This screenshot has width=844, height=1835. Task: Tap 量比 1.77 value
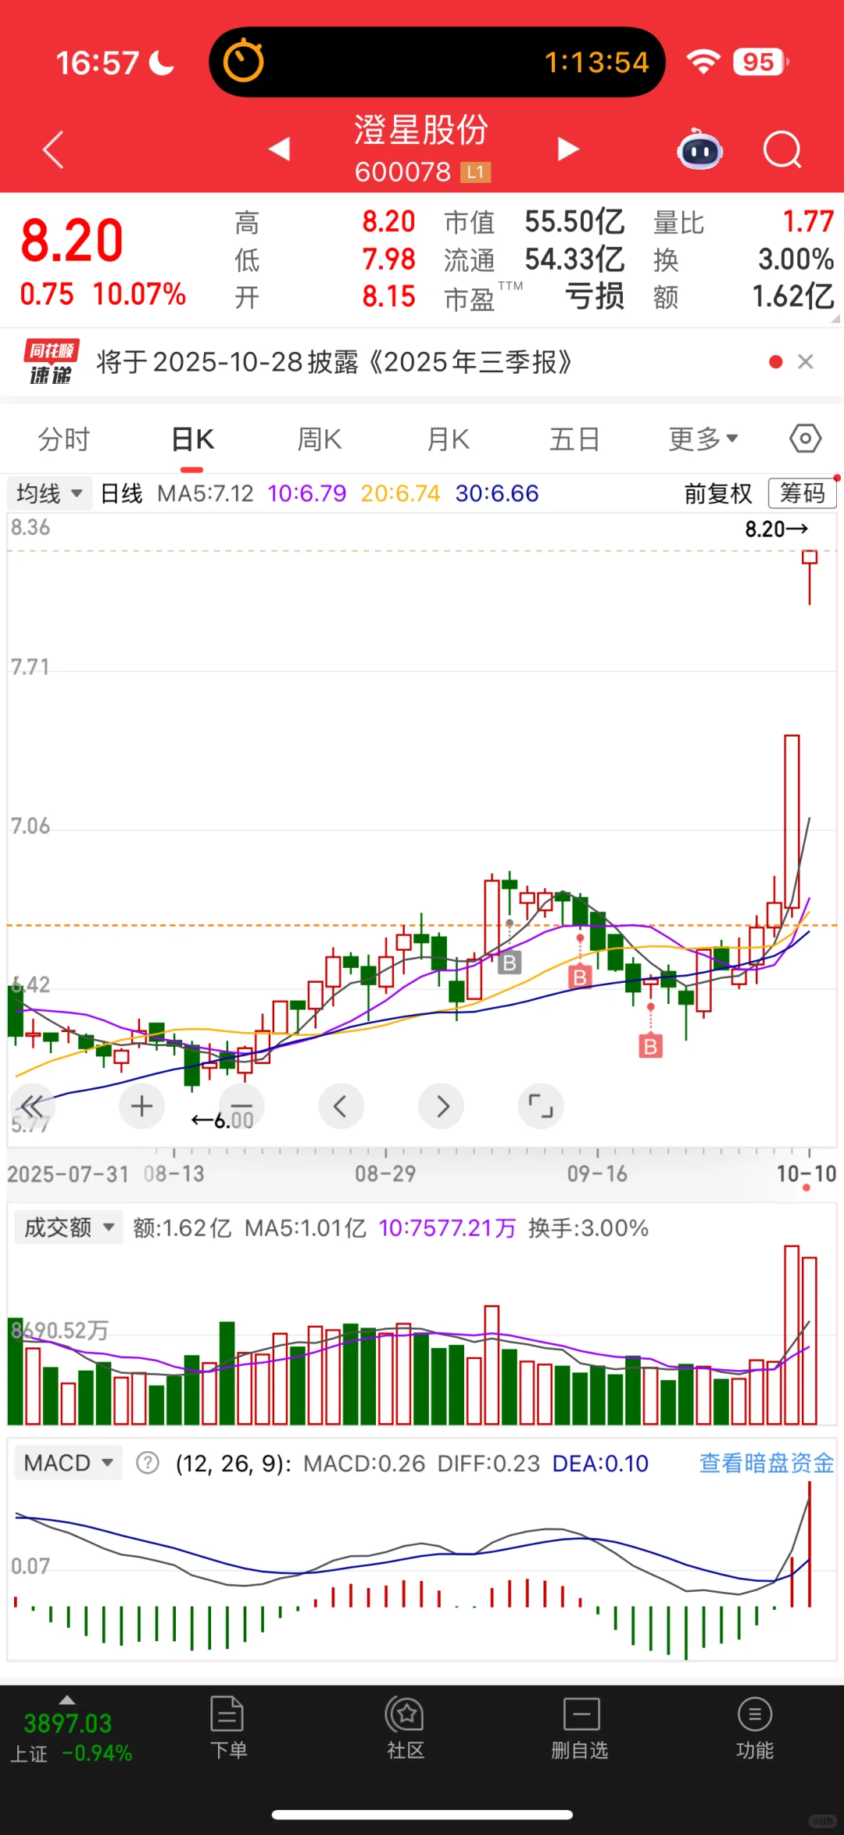click(809, 222)
